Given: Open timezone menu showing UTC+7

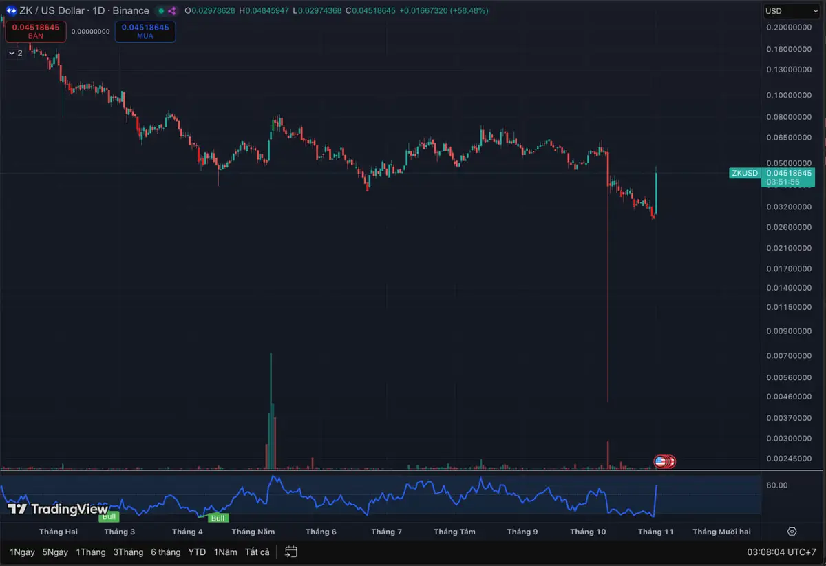Looking at the screenshot, I should pyautogui.click(x=781, y=552).
